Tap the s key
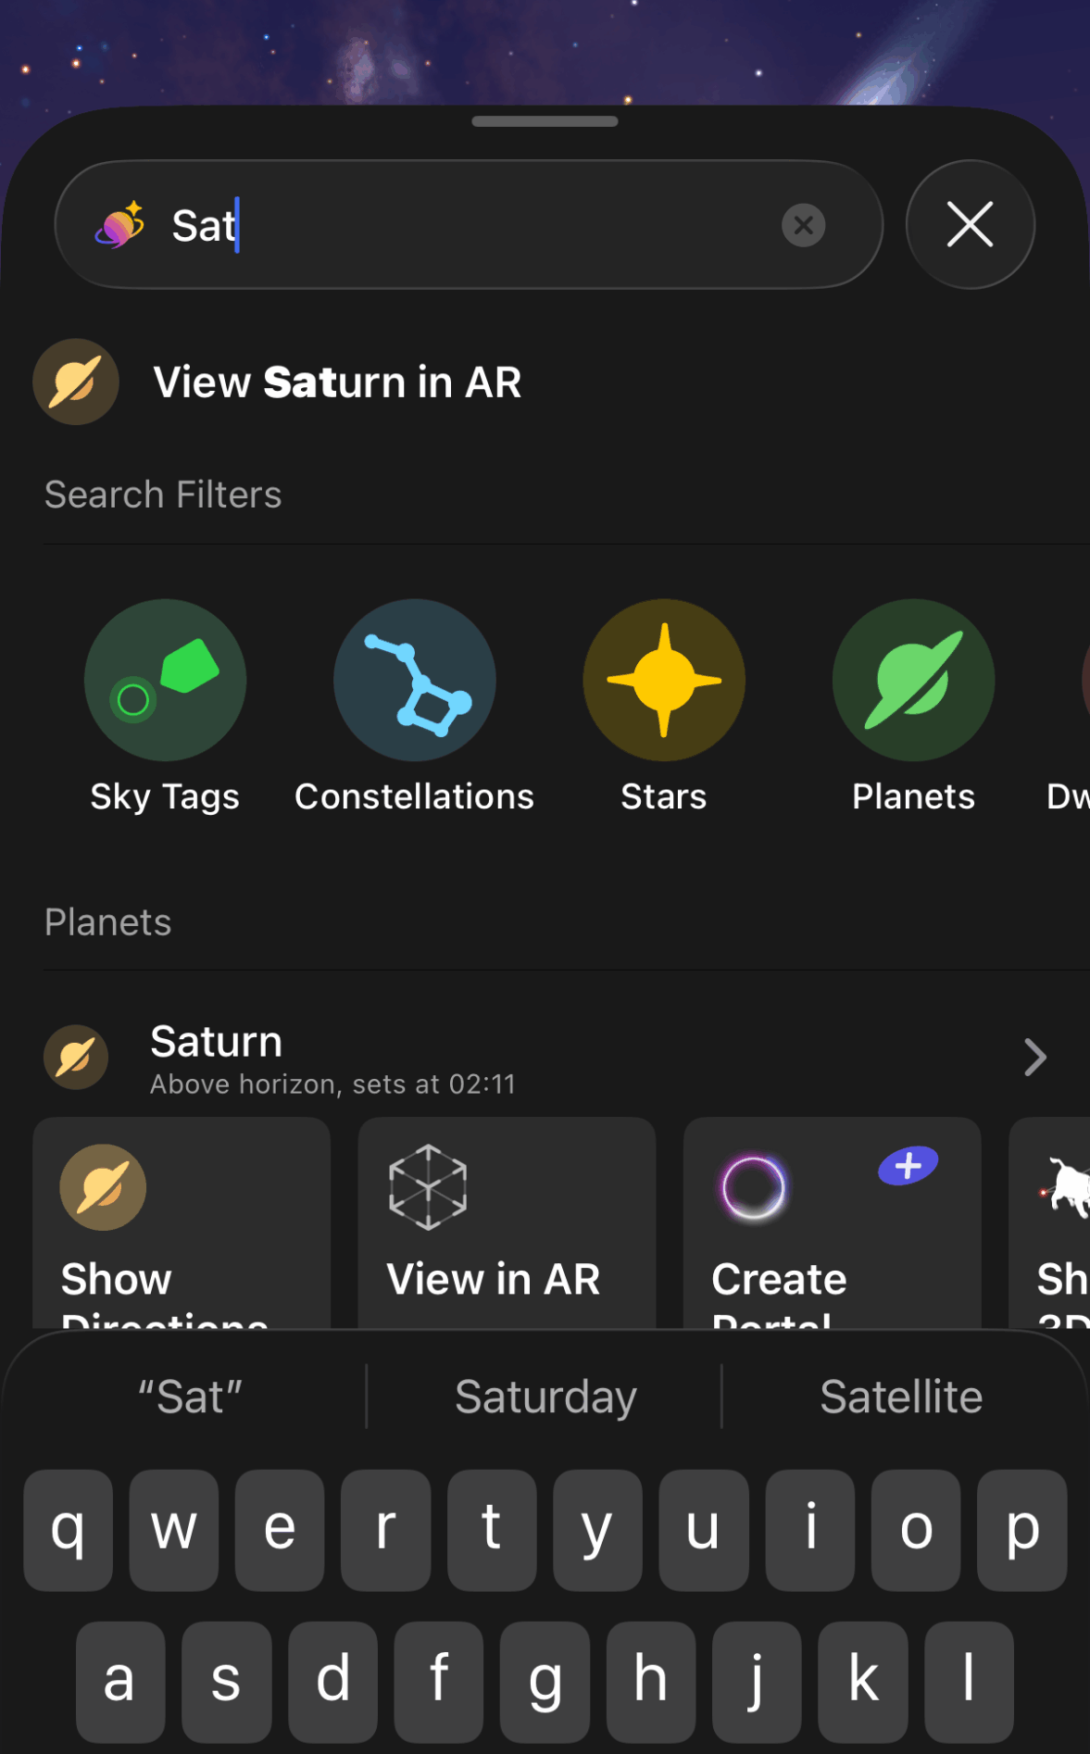Screen dimensions: 1090x1754 click(x=227, y=1682)
